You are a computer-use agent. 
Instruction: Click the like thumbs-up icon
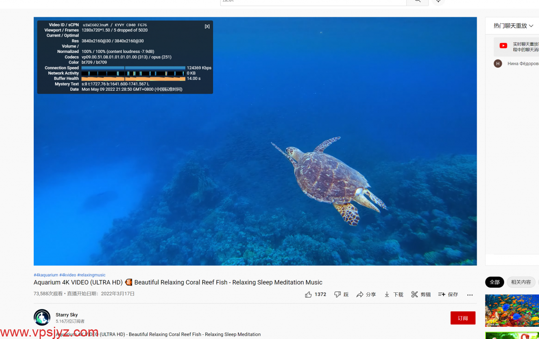pyautogui.click(x=308, y=294)
